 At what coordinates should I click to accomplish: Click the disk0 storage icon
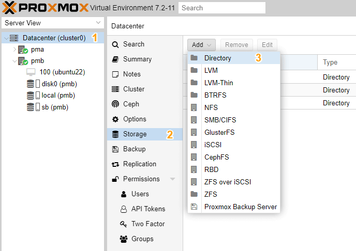point(31,84)
